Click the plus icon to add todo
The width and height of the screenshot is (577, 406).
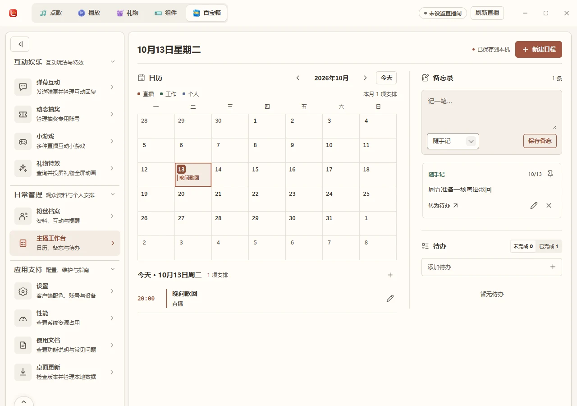(x=553, y=267)
